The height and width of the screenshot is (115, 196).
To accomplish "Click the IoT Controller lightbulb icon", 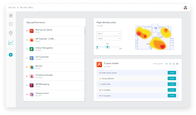I will click(32, 58).
